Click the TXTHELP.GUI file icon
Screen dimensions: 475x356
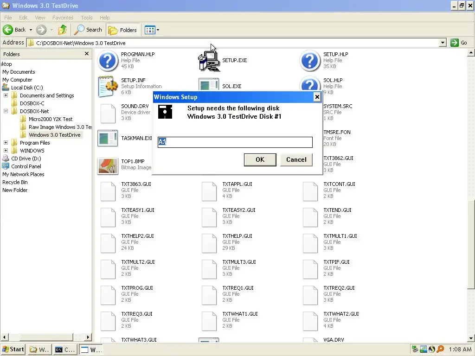coord(209,243)
